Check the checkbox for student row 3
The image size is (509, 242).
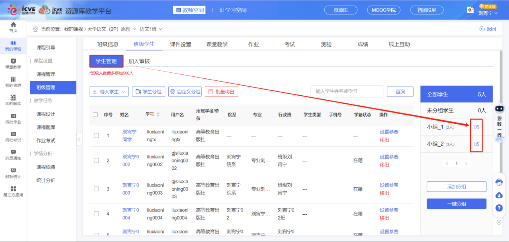96,189
